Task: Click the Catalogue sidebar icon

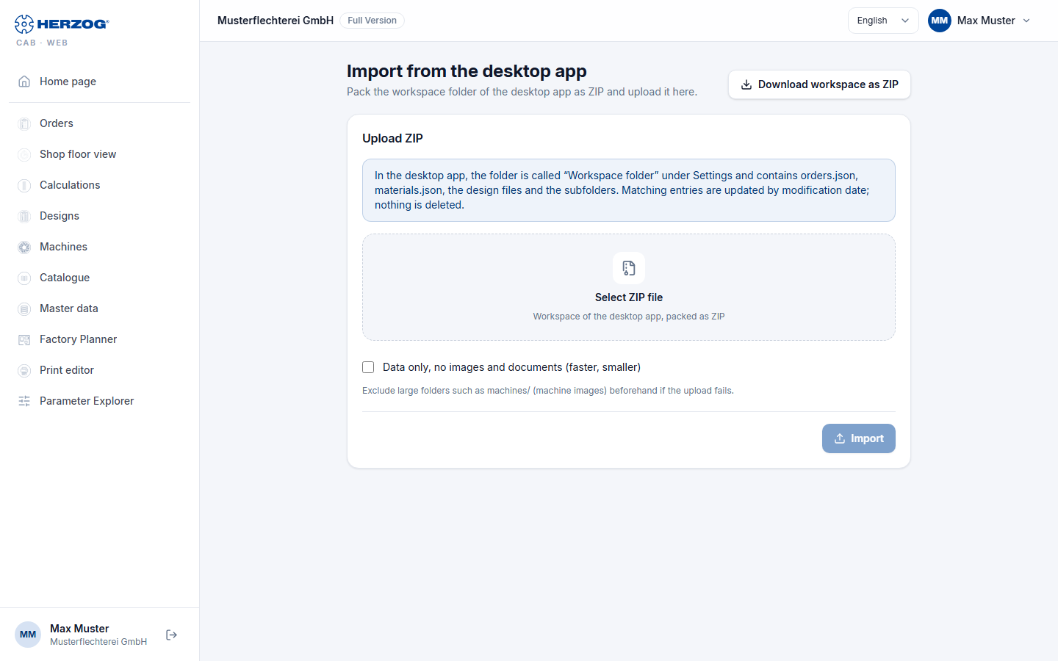Action: 24,278
